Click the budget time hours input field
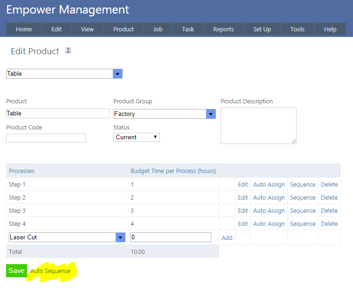The width and height of the screenshot is (353, 288). coord(170,238)
